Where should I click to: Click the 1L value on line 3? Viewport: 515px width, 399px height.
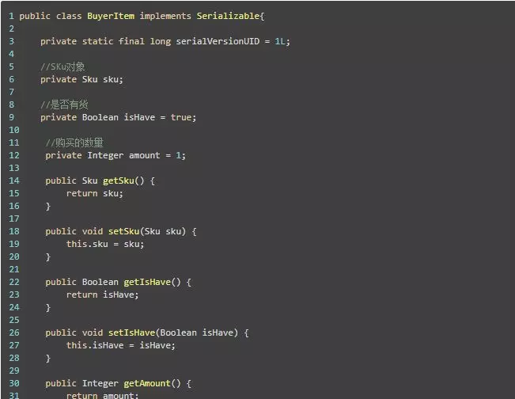[x=280, y=41]
